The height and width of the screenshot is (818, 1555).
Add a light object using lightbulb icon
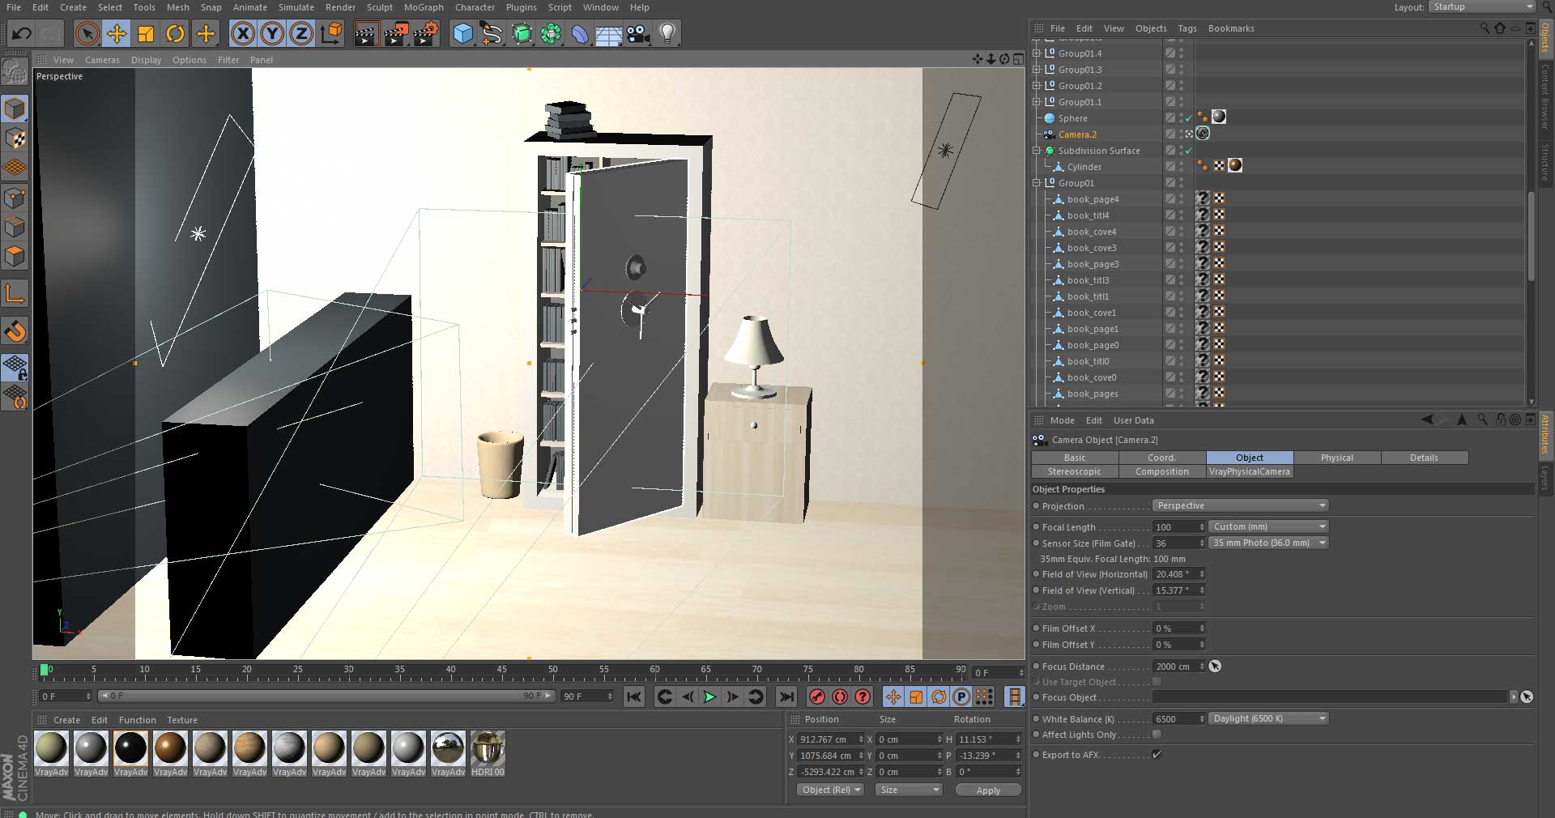667,34
